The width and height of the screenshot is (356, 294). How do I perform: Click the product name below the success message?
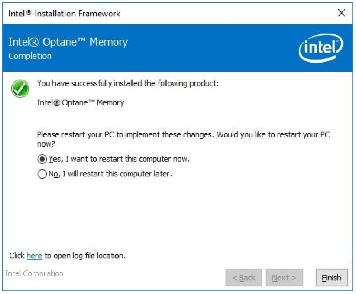pos(80,102)
